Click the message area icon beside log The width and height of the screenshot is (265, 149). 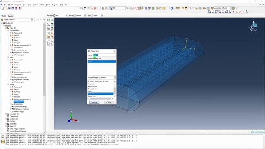[3, 137]
